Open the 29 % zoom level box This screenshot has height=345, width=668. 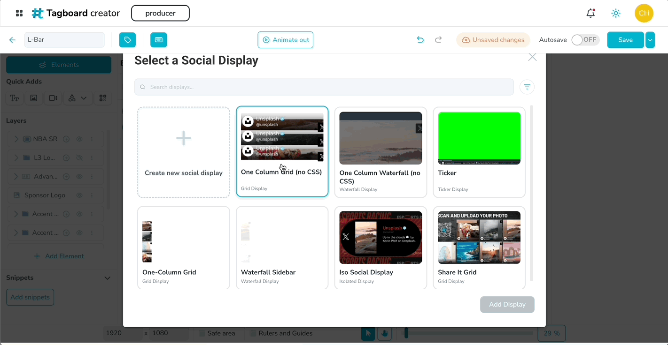(551, 333)
